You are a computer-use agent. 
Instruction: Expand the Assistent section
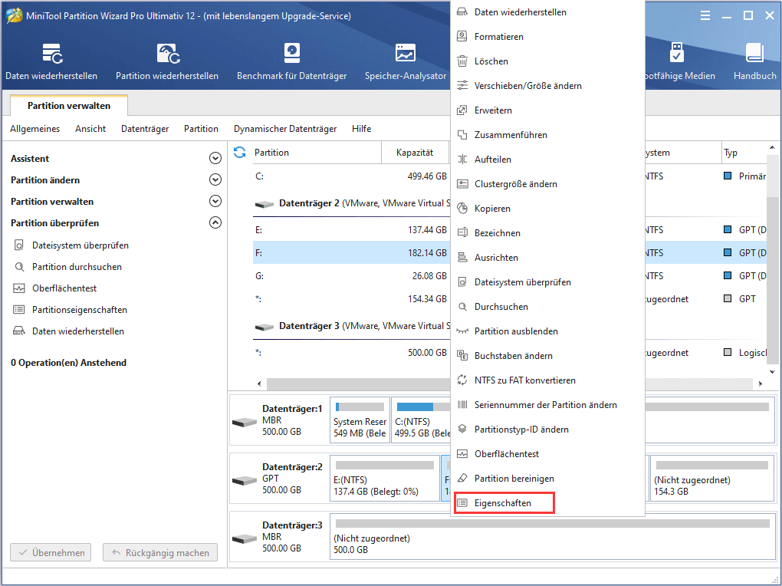click(x=215, y=158)
